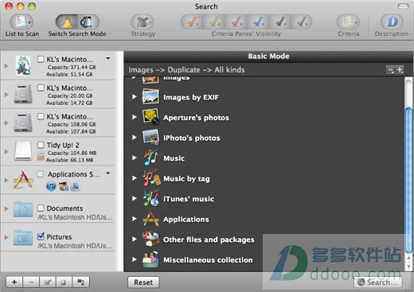414x292 pixels.
Task: Click the toolbar toggle pill at title bar
Action: click(404, 6)
